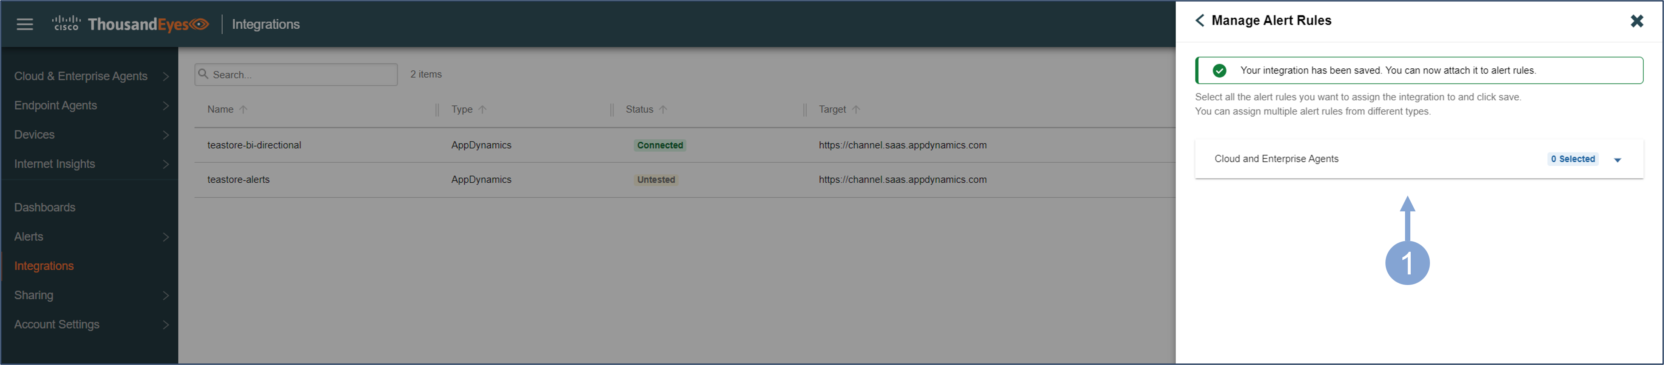Go back using Manage Alert Rules arrow

(x=1200, y=21)
